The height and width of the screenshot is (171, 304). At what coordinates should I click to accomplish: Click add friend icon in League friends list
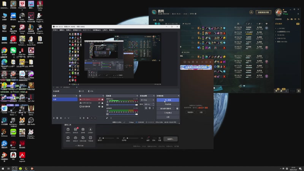288,19
